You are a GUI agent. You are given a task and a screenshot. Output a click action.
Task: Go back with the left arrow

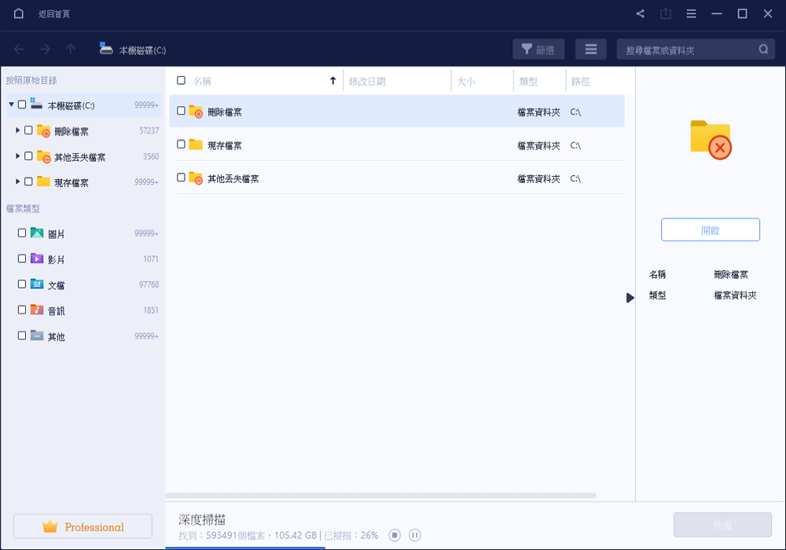click(x=19, y=49)
